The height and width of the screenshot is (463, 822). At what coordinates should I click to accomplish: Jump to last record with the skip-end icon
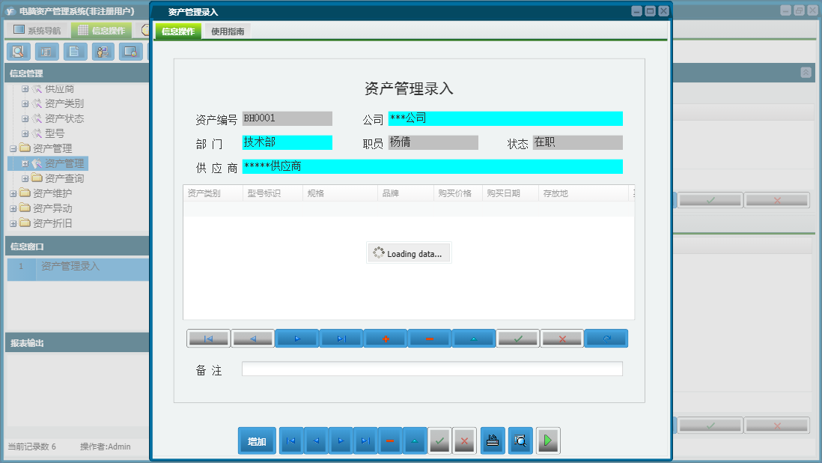[x=341, y=338]
